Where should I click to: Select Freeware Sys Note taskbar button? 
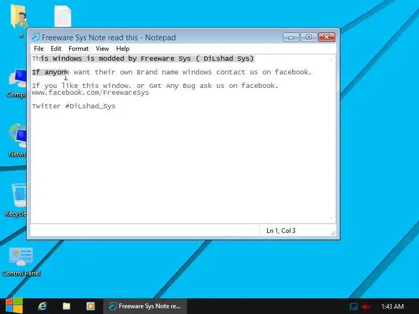[145, 306]
